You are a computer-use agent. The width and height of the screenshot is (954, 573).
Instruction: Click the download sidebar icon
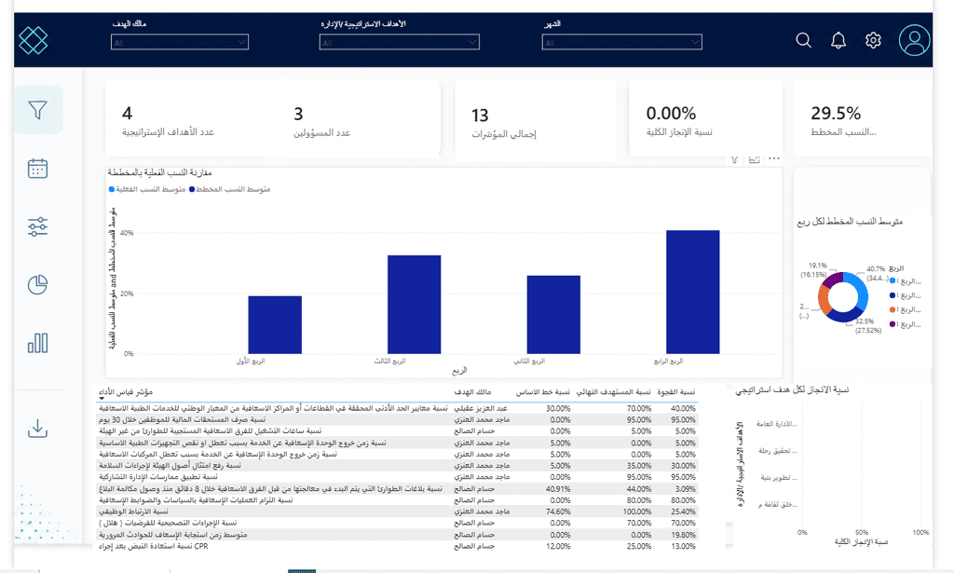(37, 429)
